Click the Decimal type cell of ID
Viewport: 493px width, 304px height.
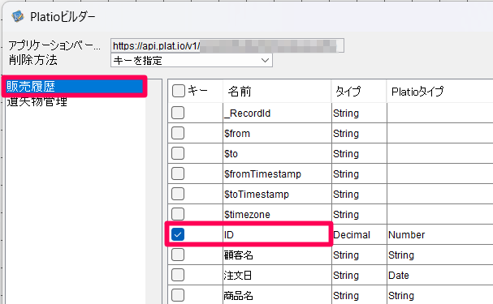(x=359, y=234)
